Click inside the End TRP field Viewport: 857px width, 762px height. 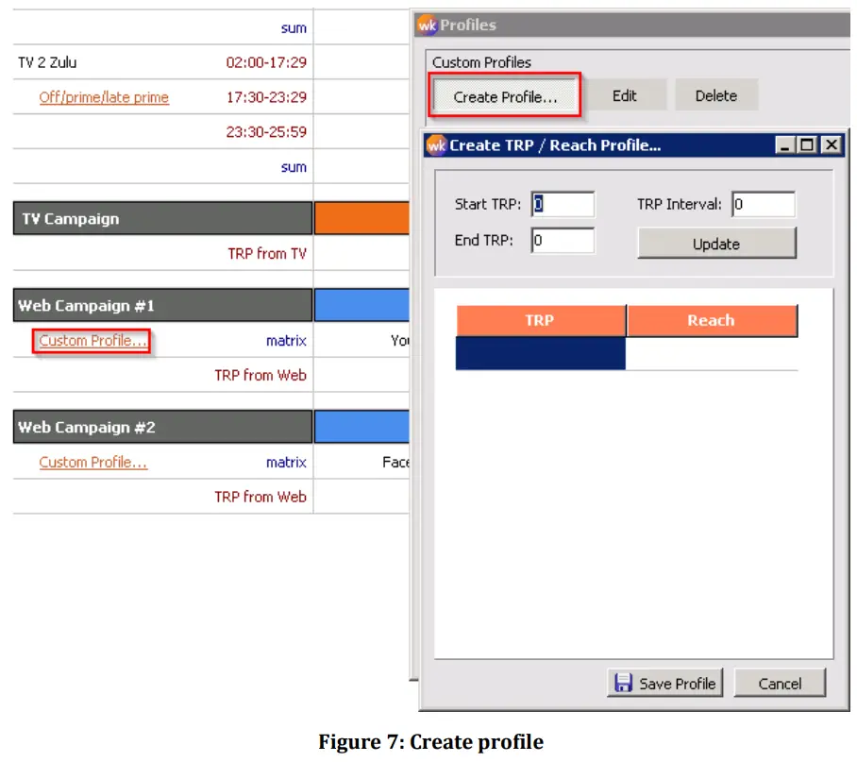(x=563, y=240)
